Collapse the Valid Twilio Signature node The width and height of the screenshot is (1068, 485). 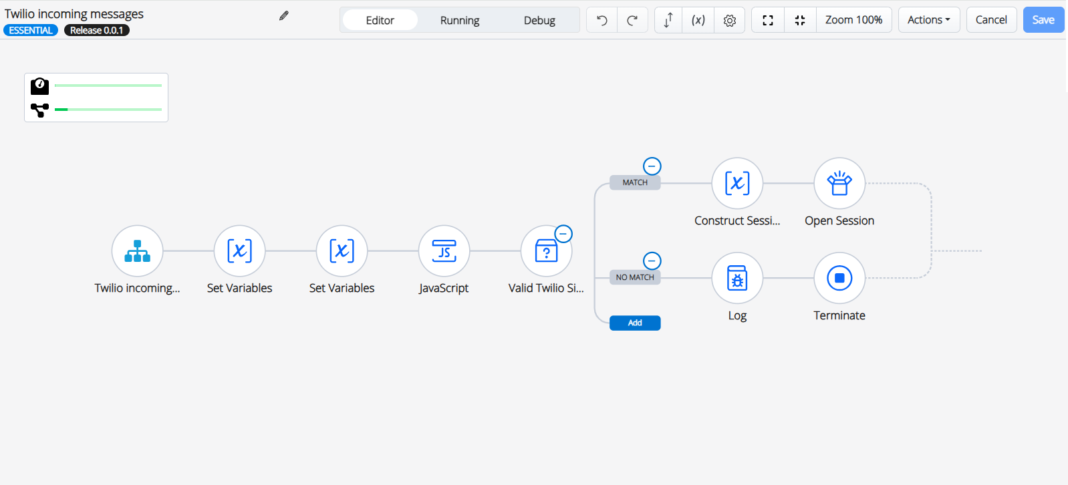(x=563, y=234)
